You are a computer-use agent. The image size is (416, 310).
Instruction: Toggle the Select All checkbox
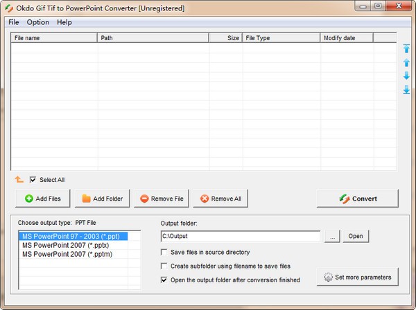[33, 180]
